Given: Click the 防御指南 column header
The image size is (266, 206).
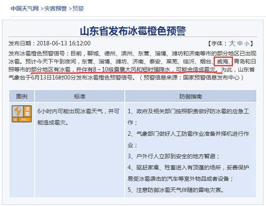Looking at the screenshot, I should pyautogui.click(x=190, y=96).
